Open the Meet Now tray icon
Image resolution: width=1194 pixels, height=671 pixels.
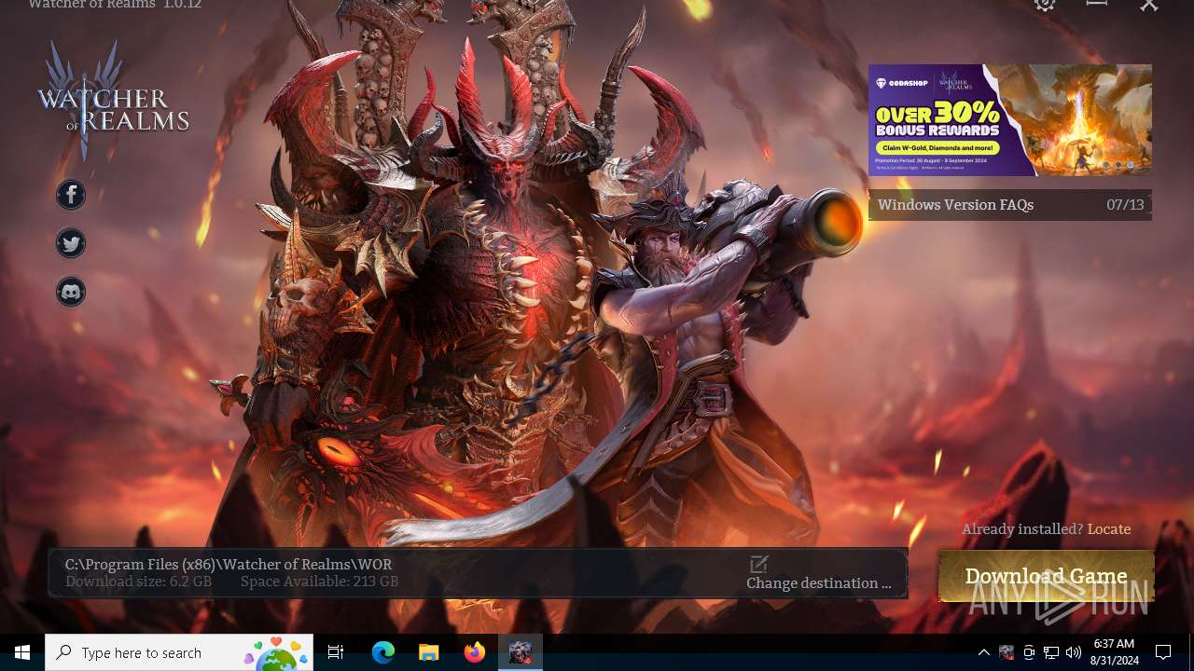coord(1029,652)
